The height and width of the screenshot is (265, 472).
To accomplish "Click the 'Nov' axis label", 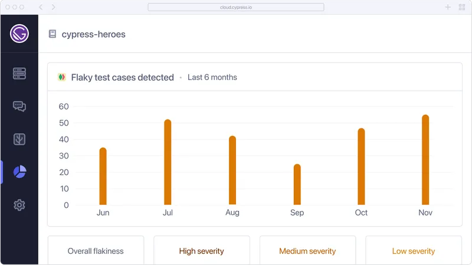I will click(425, 213).
